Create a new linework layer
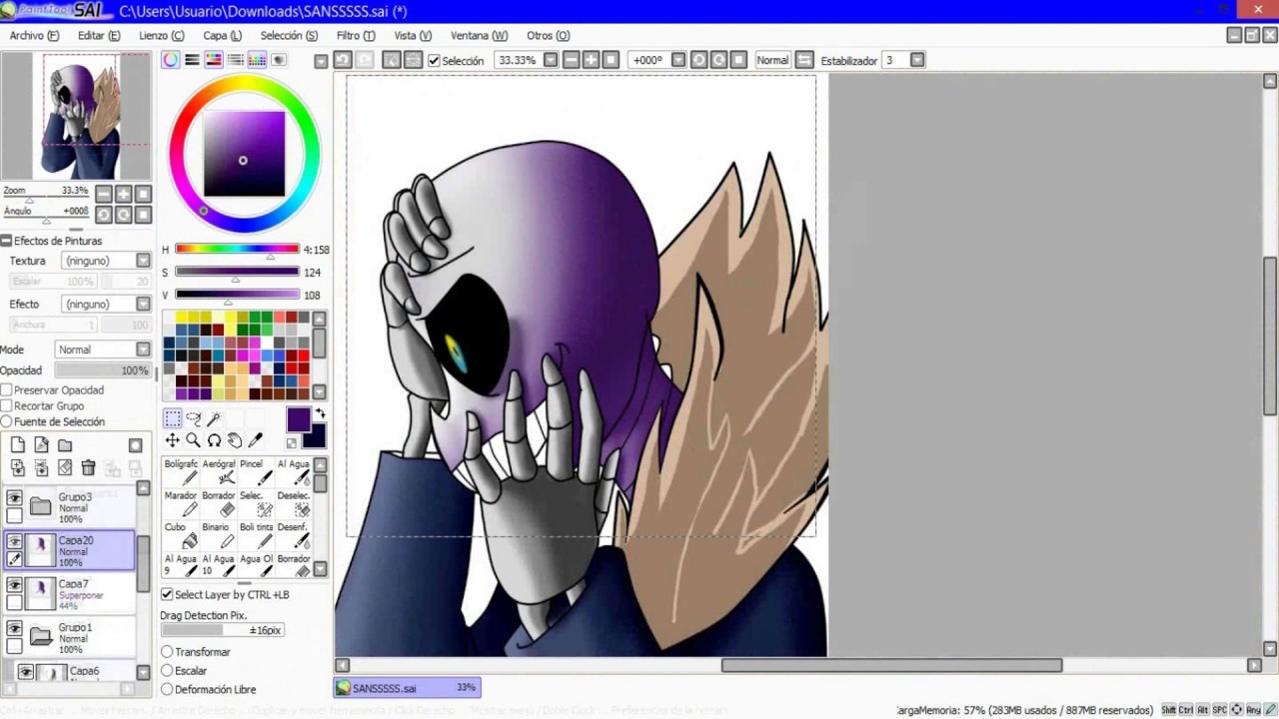This screenshot has height=719, width=1279. 42,445
